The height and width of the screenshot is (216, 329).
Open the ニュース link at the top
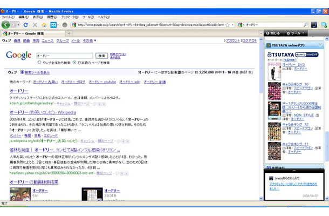click(47, 40)
